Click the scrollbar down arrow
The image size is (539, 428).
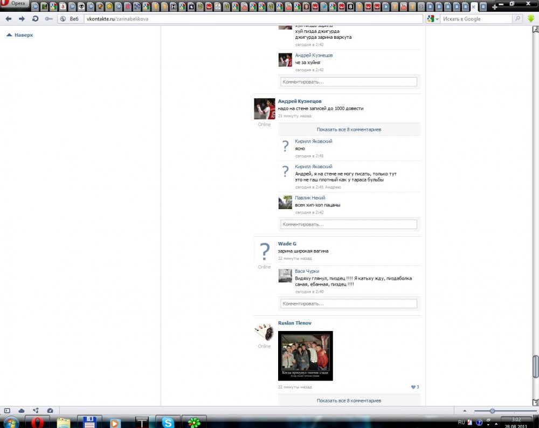pyautogui.click(x=535, y=402)
